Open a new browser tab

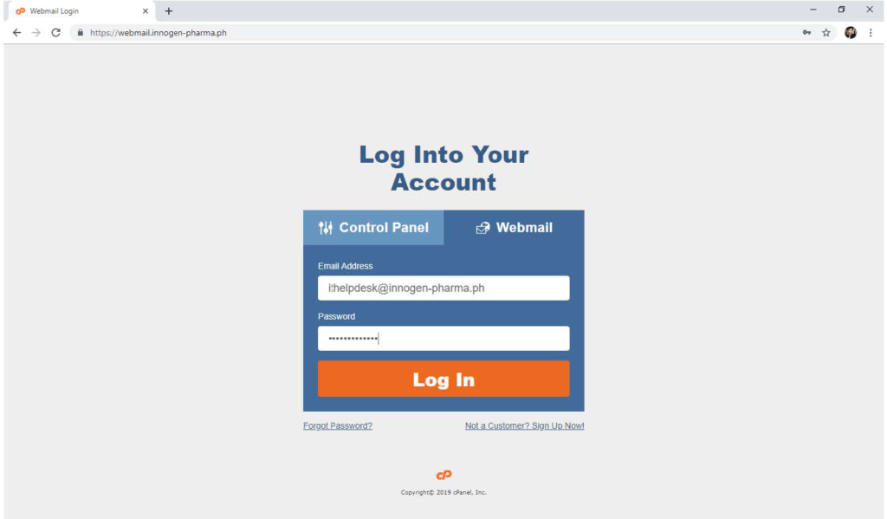tap(169, 10)
